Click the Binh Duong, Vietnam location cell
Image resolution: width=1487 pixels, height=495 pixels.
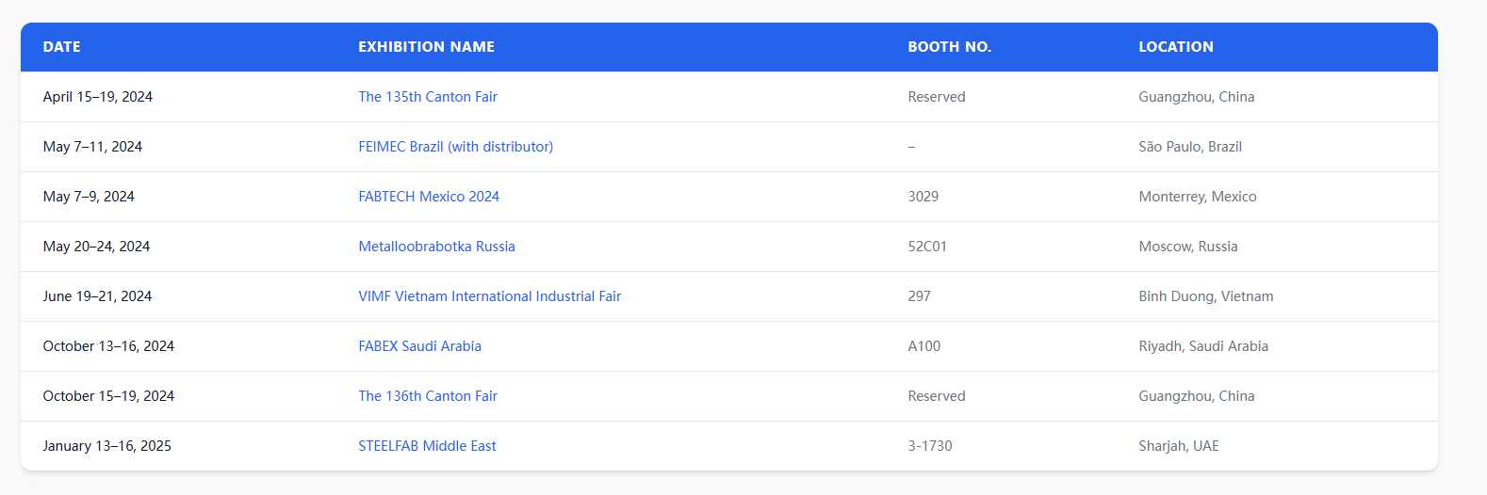[1206, 296]
